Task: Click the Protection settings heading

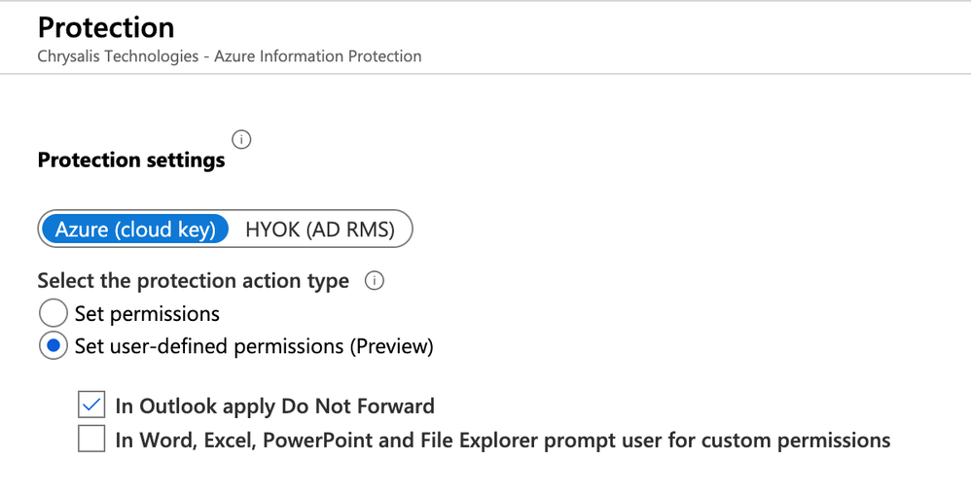Action: [131, 159]
